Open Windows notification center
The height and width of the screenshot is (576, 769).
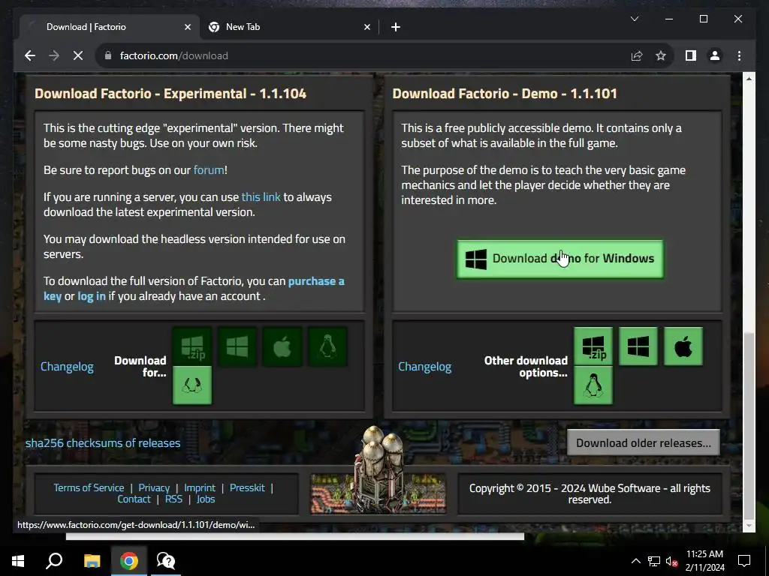pos(744,561)
